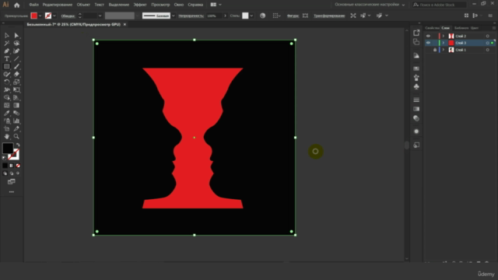Select the Width tool
The height and width of the screenshot is (280, 498).
[x=7, y=90]
